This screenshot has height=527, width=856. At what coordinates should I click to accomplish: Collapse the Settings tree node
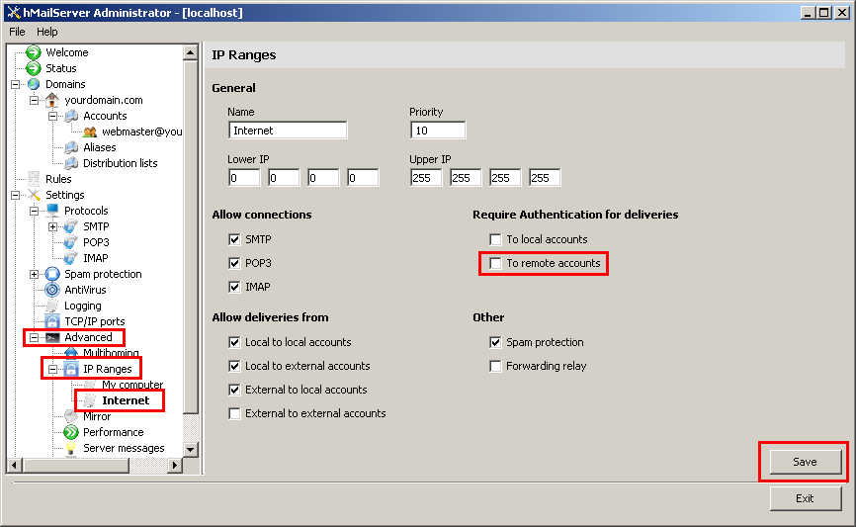15,195
